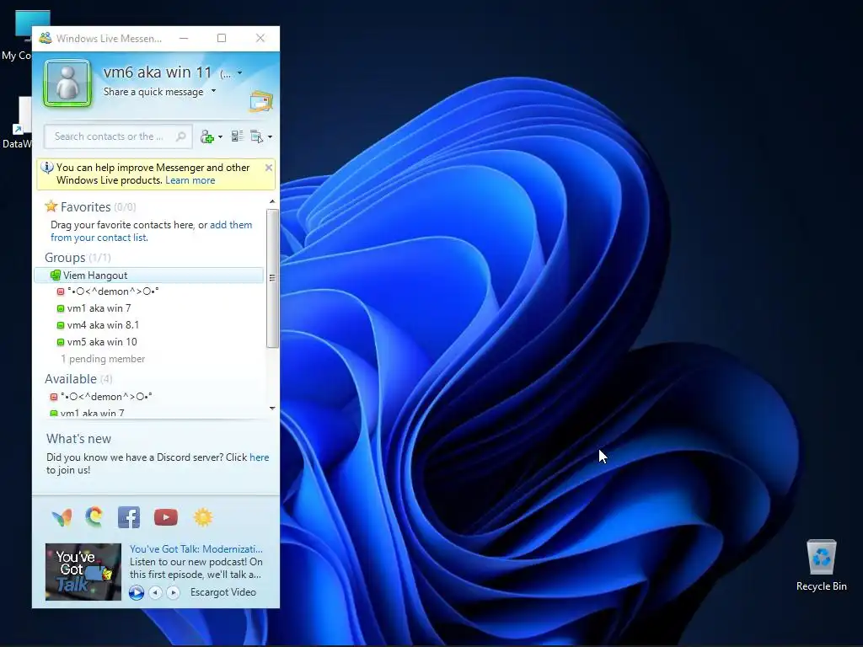Open You've Got Talk: Modernization link
Screen dimensions: 863x647
tap(196, 549)
